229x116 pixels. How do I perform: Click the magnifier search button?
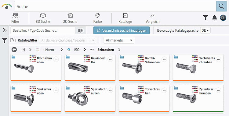(x=221, y=6)
